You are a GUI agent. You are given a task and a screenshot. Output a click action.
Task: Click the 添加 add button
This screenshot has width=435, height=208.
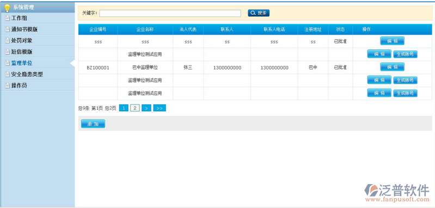pos(93,124)
